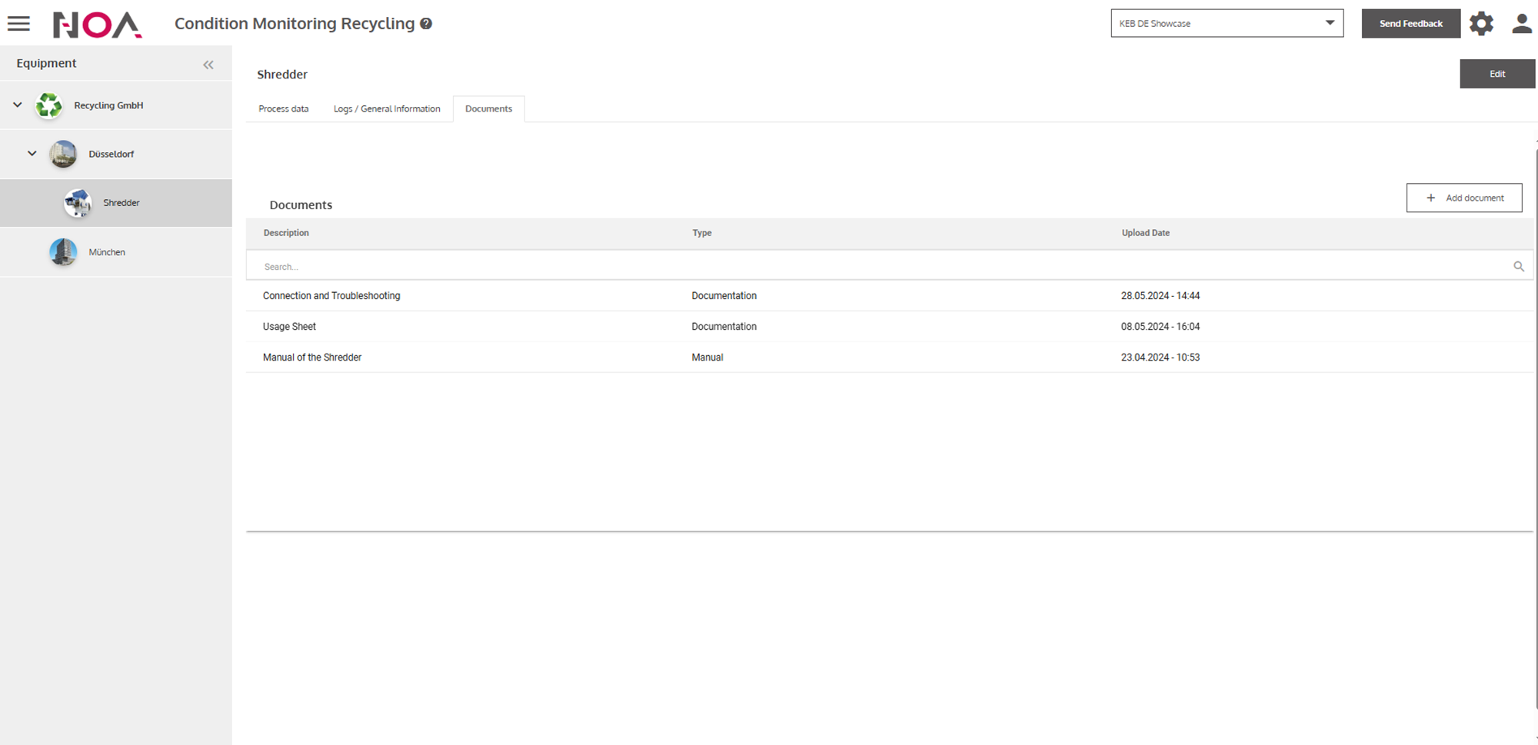This screenshot has width=1538, height=745.
Task: Click the München building thumbnail
Action: [63, 252]
